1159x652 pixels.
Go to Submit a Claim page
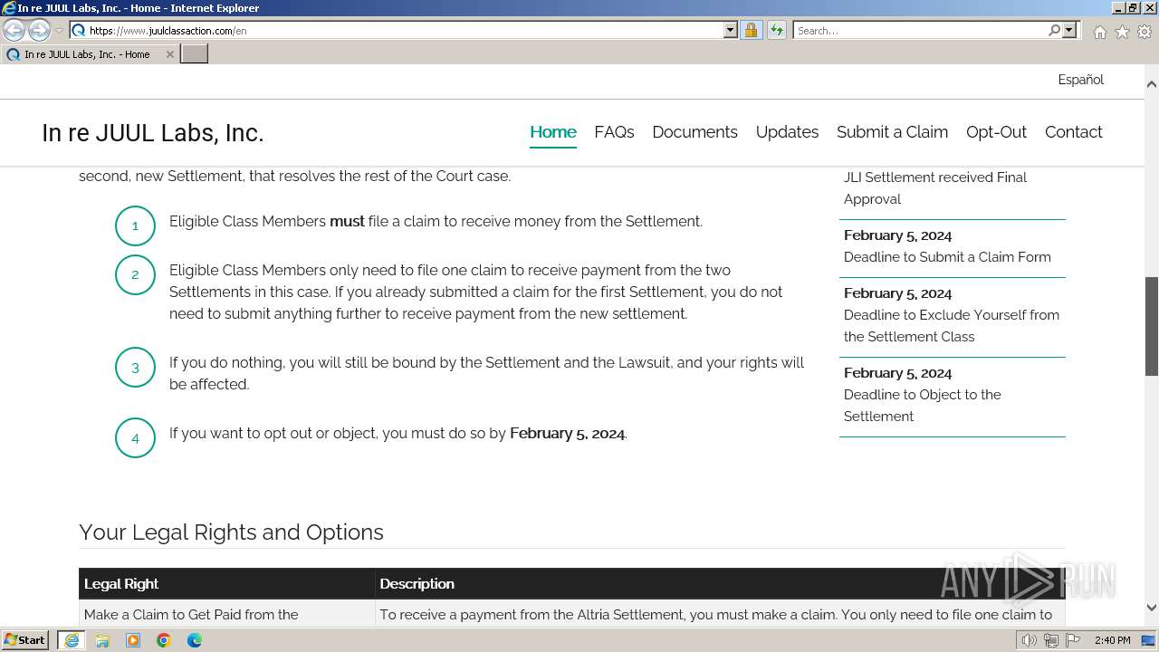tap(892, 132)
